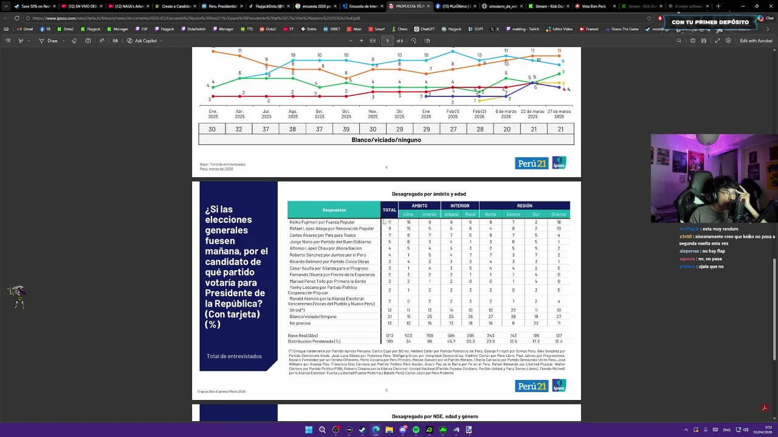Expand the Ask Copilot dropdown arrow
The width and height of the screenshot is (778, 437).
162,41
